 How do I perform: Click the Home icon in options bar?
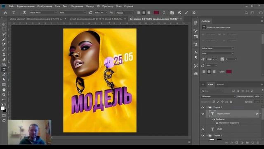click(5, 13)
